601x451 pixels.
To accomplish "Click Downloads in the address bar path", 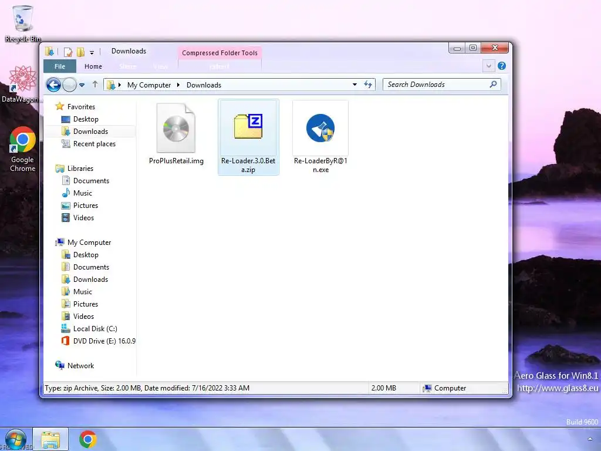I will (x=204, y=85).
